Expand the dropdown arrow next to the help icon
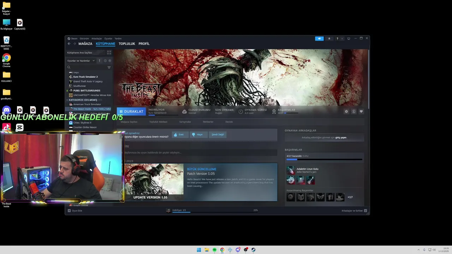This screenshot has width=452, height=254. [x=342, y=39]
